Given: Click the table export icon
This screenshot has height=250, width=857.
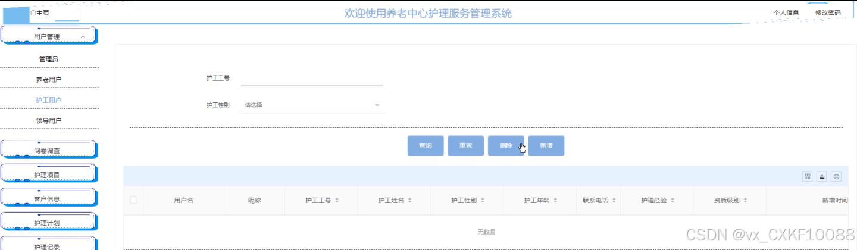Looking at the screenshot, I should [822, 176].
